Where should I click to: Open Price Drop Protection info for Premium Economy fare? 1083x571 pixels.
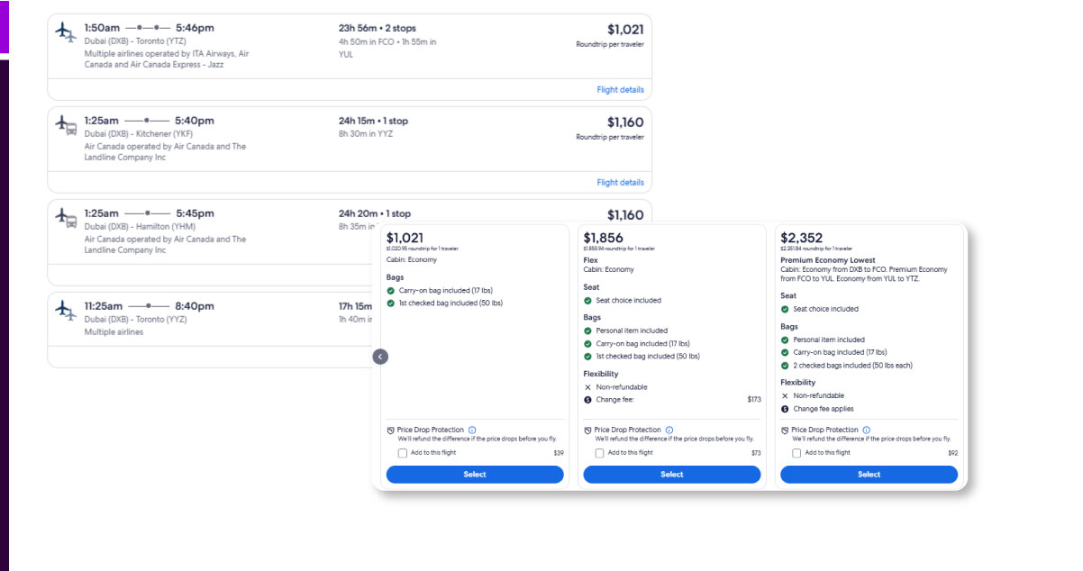(x=866, y=431)
